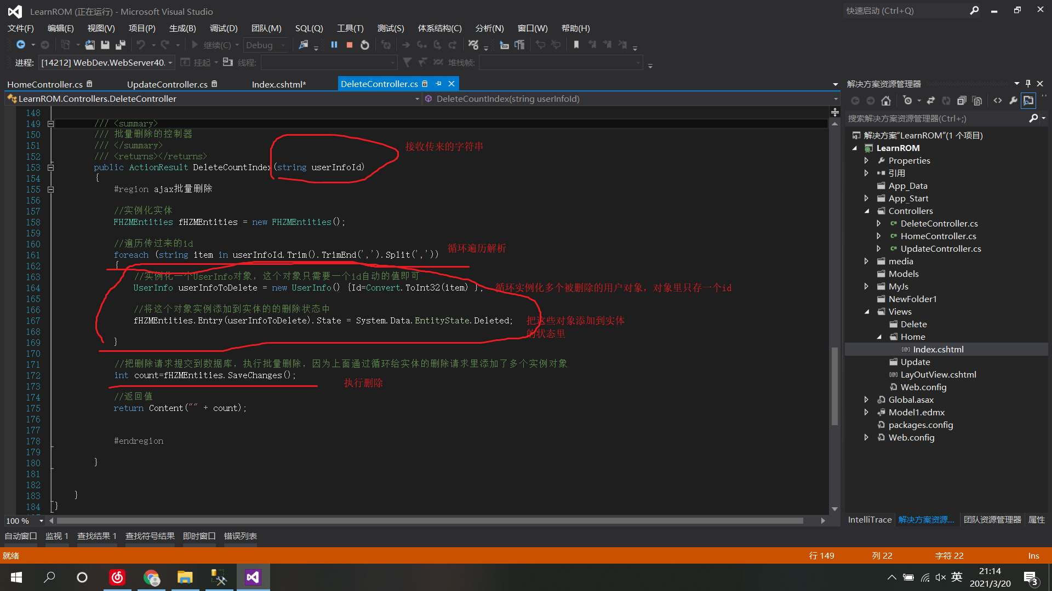Collapse the Views folder node
The height and width of the screenshot is (591, 1052).
pyautogui.click(x=866, y=311)
